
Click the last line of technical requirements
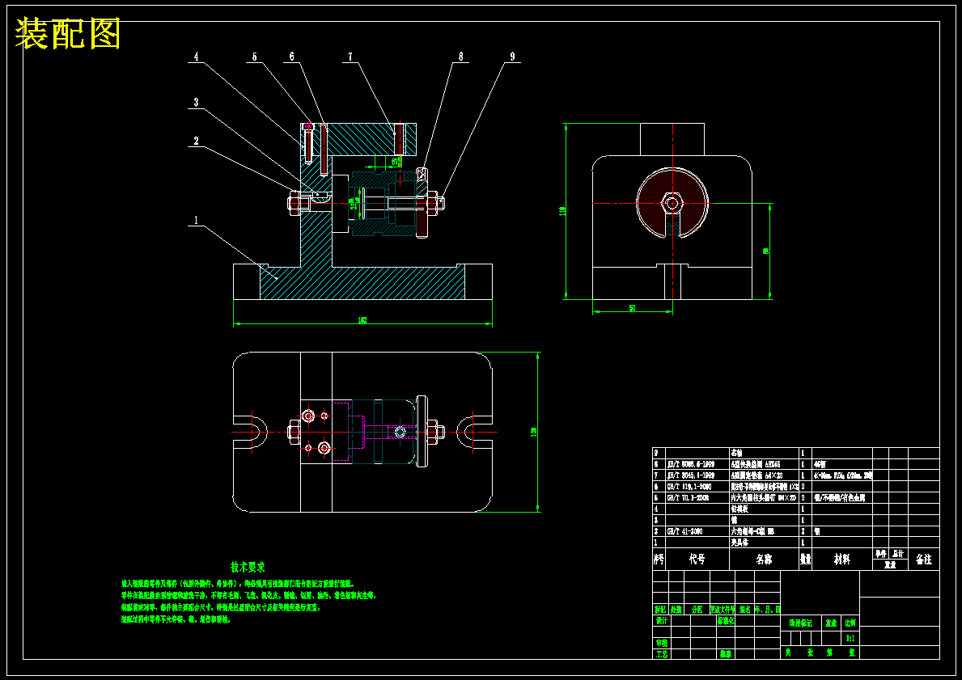(x=176, y=620)
